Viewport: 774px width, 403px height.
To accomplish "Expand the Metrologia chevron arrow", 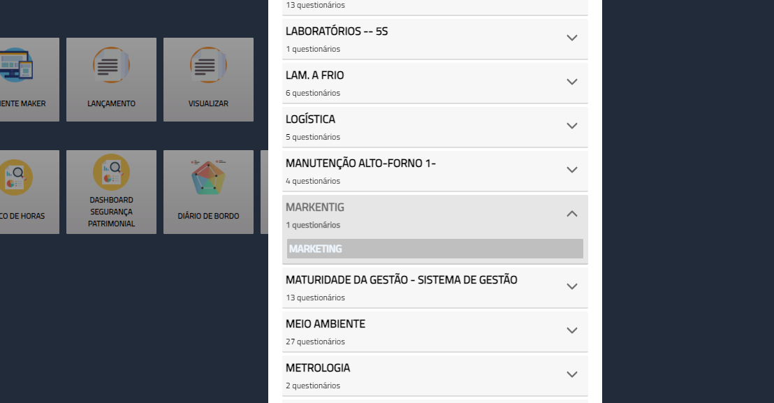I will [572, 374].
